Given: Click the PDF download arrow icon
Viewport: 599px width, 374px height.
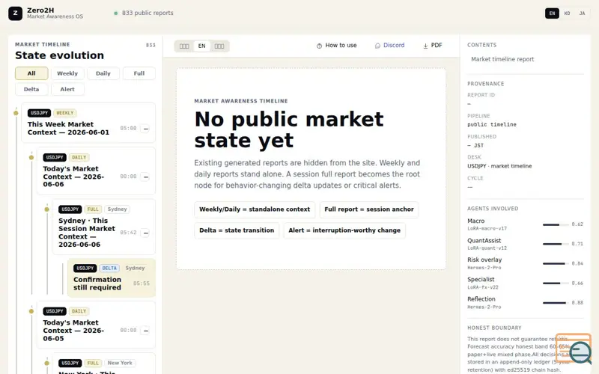Looking at the screenshot, I should point(425,46).
